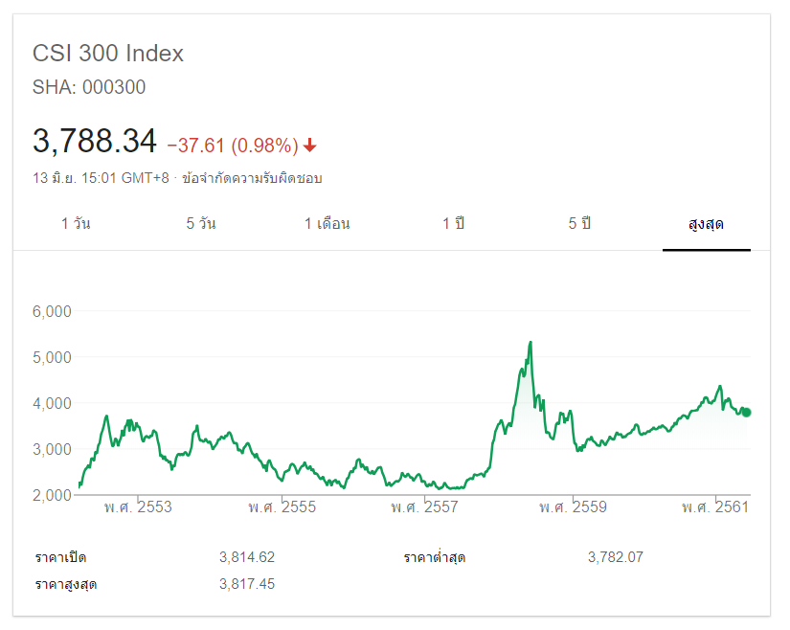This screenshot has height=630, width=790.
Task: Click the พ.ศ. 2561 axis label
Action: [x=715, y=506]
